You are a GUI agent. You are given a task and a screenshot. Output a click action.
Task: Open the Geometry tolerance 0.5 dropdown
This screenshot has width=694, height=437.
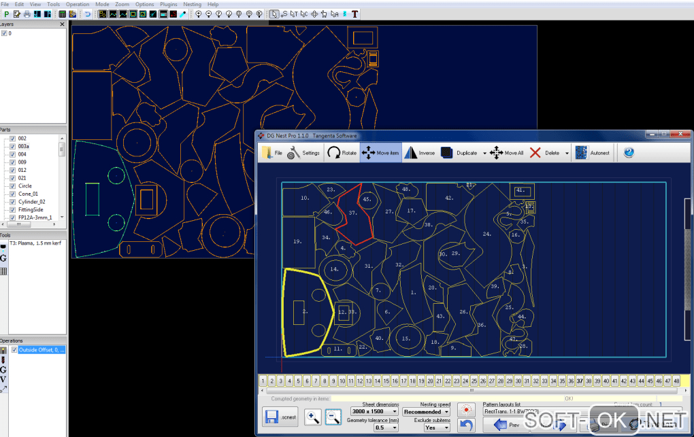click(x=386, y=427)
